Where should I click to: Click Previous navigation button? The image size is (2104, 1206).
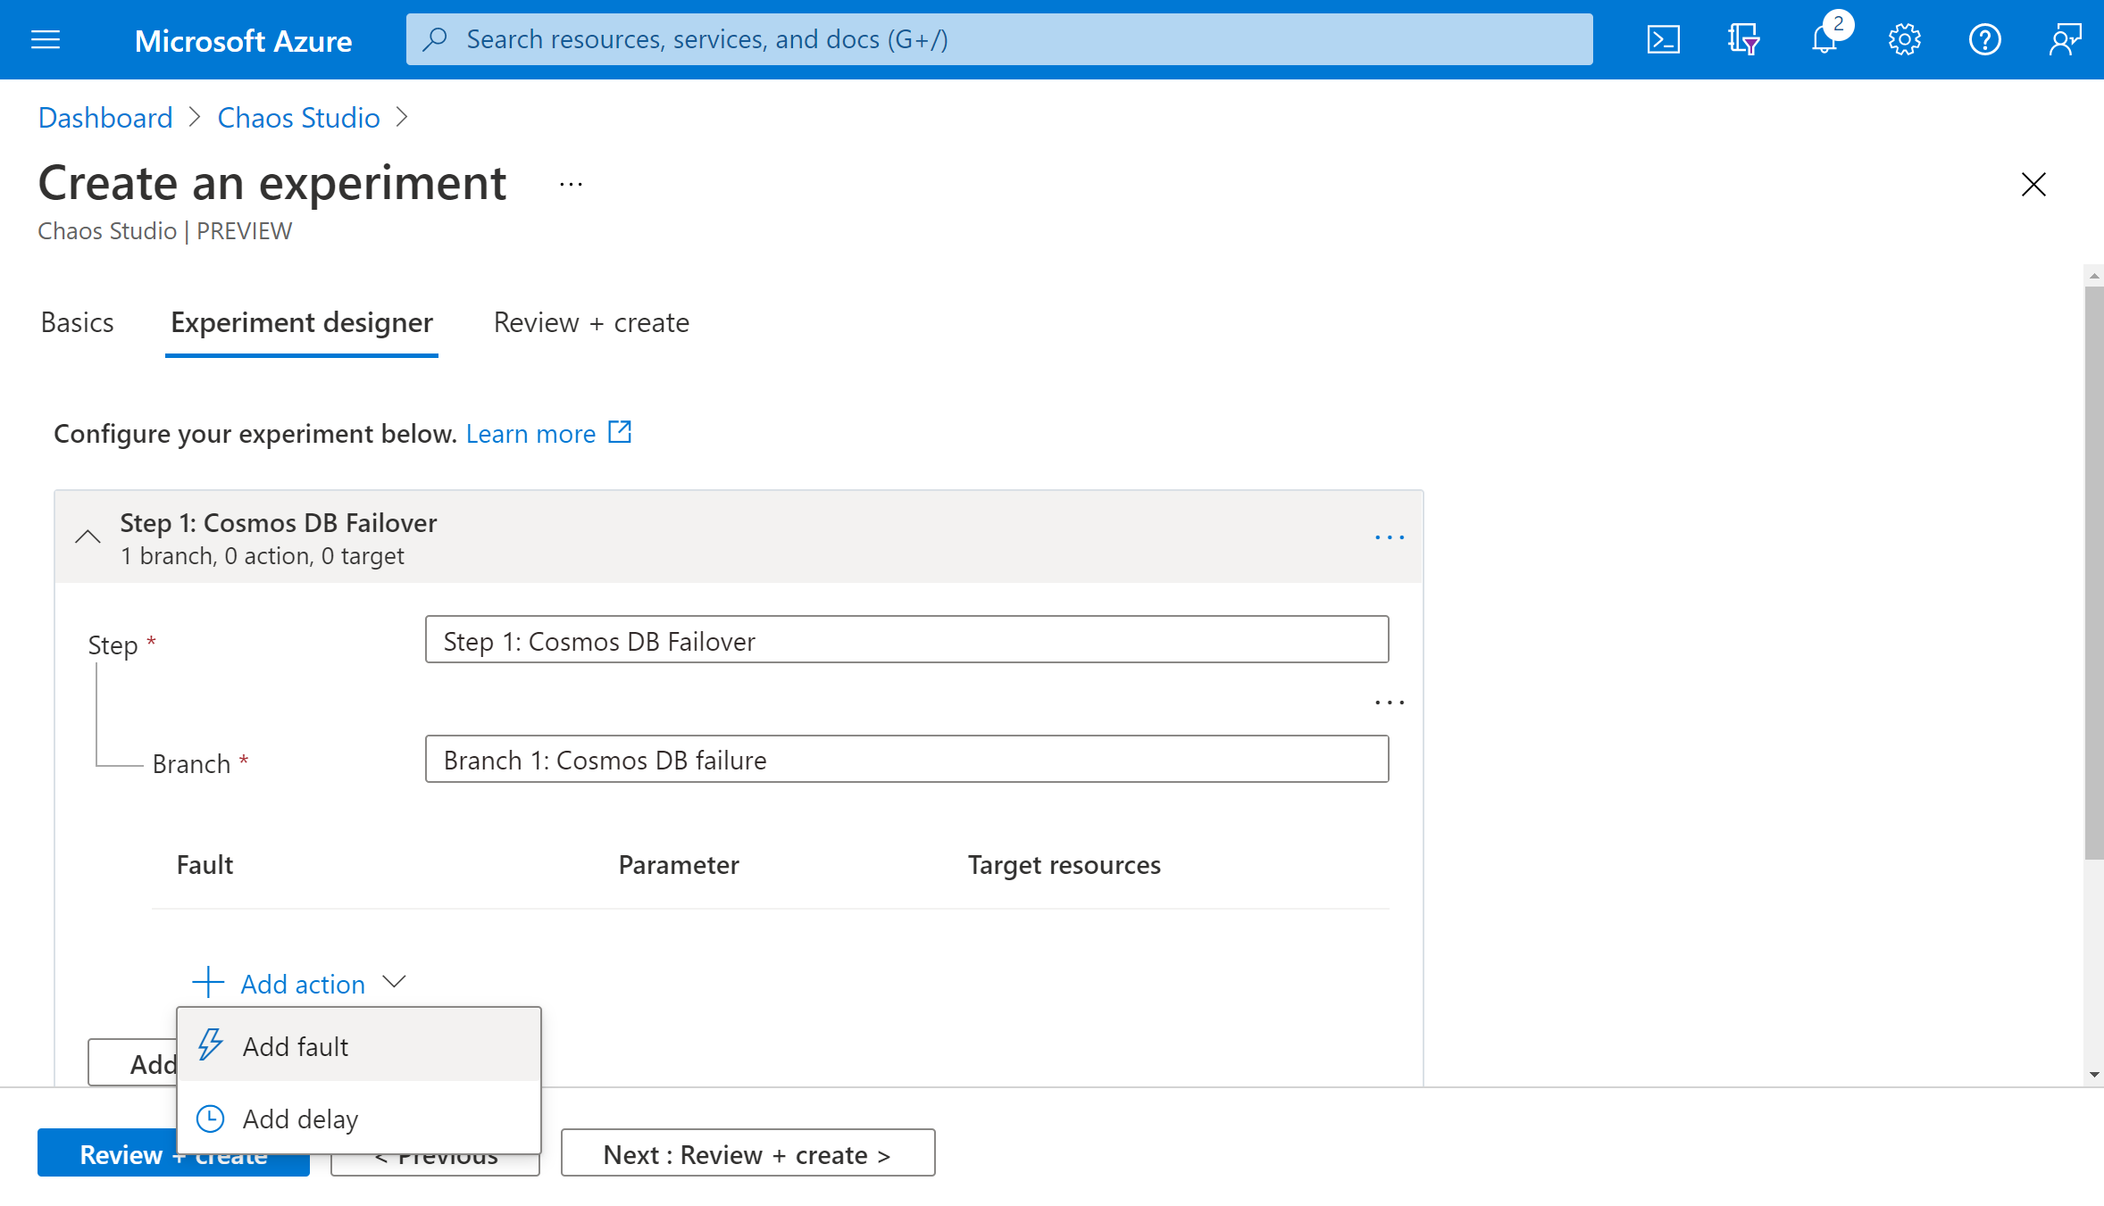click(437, 1152)
